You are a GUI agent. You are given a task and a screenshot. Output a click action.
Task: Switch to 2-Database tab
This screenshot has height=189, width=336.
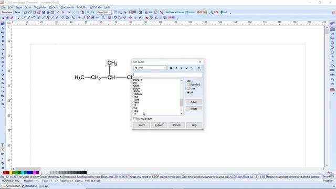pyautogui.click(x=29, y=186)
